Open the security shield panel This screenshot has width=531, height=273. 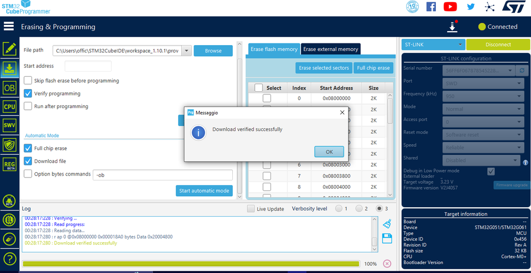point(10,145)
